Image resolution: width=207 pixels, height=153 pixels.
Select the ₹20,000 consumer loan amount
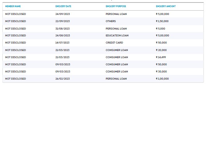coord(161,50)
